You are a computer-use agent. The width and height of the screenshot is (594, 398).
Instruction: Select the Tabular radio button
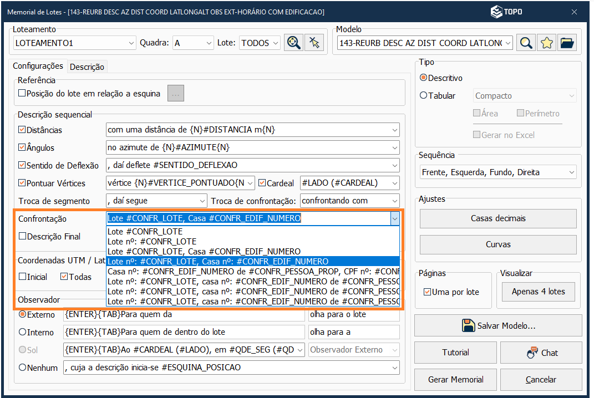[424, 95]
